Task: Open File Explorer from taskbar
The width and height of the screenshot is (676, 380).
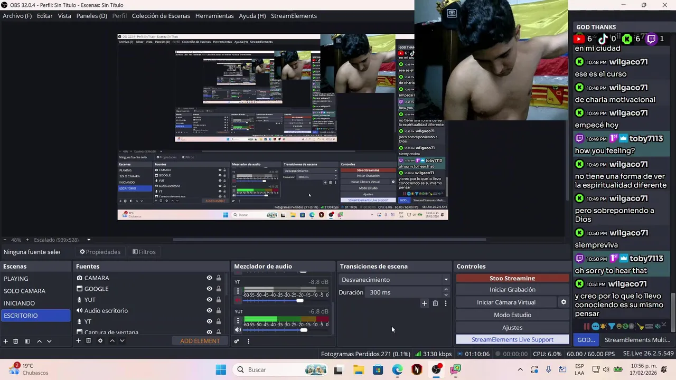Action: click(359, 369)
